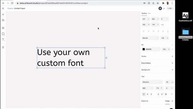
Task: Set text align right
Action: 151,94
